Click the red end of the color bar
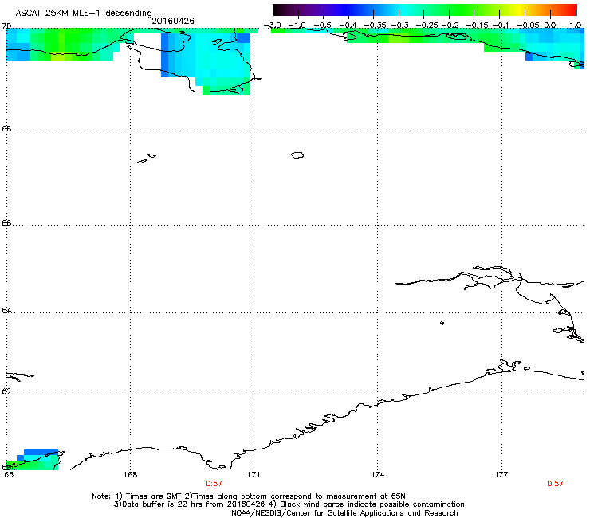This screenshot has width=590, height=518. tap(572, 10)
